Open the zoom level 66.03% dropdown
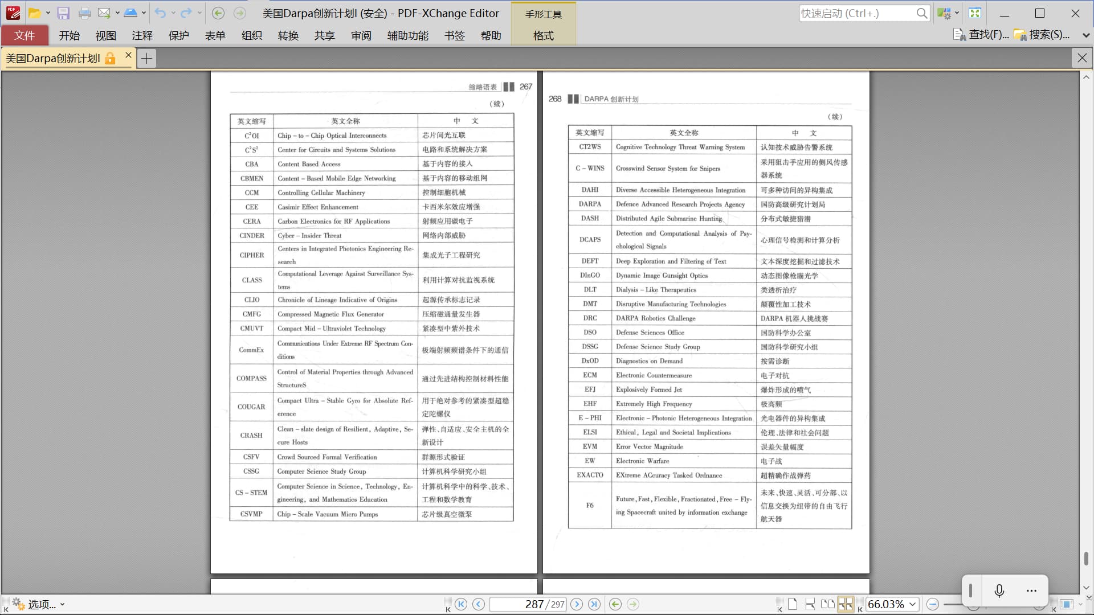Screen dimensions: 1094x615 pyautogui.click(x=912, y=604)
